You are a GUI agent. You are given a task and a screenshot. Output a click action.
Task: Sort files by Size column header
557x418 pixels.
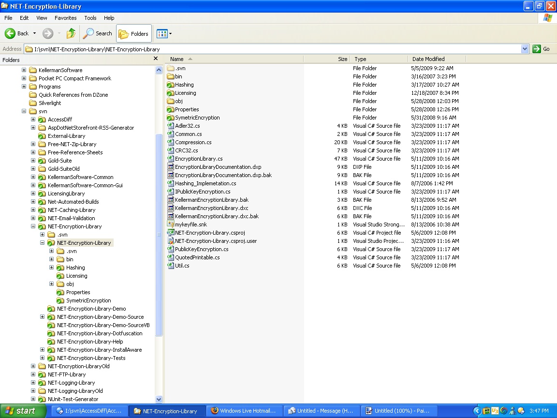click(x=327, y=59)
